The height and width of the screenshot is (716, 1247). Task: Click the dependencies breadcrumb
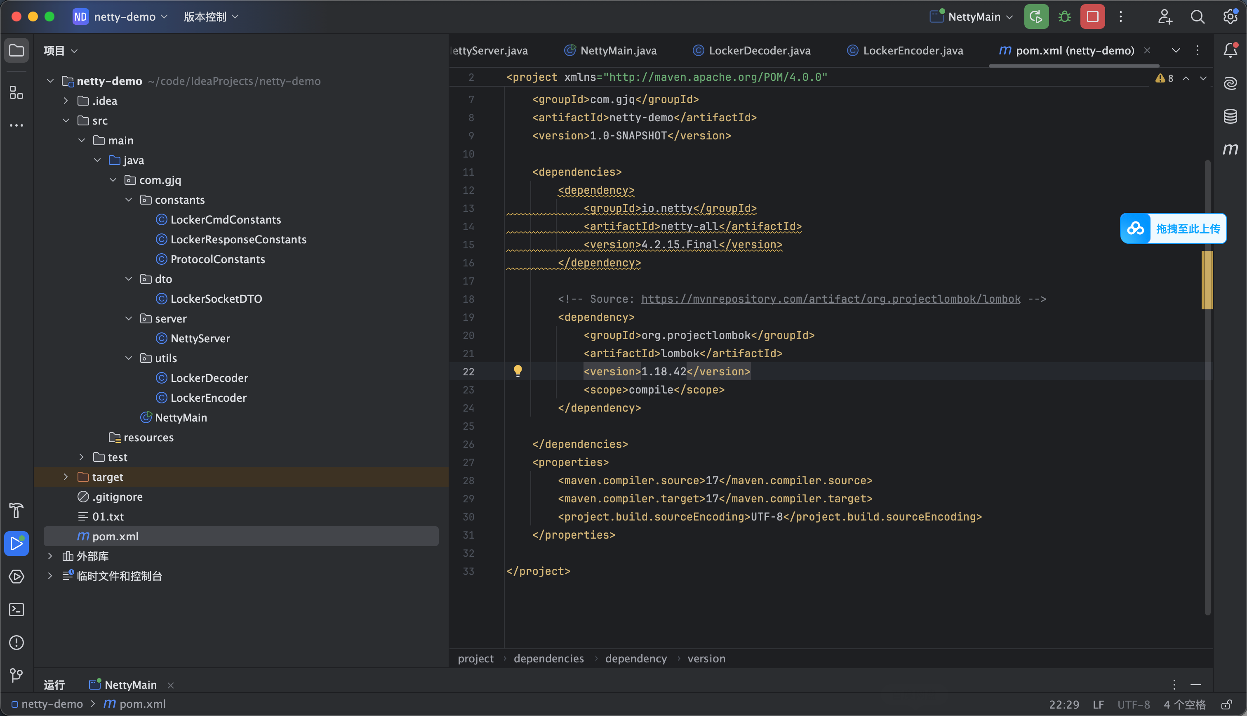(548, 658)
